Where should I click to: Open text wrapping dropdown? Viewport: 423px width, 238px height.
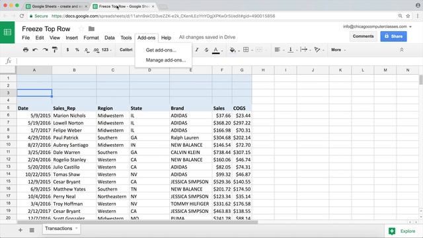tap(304, 50)
